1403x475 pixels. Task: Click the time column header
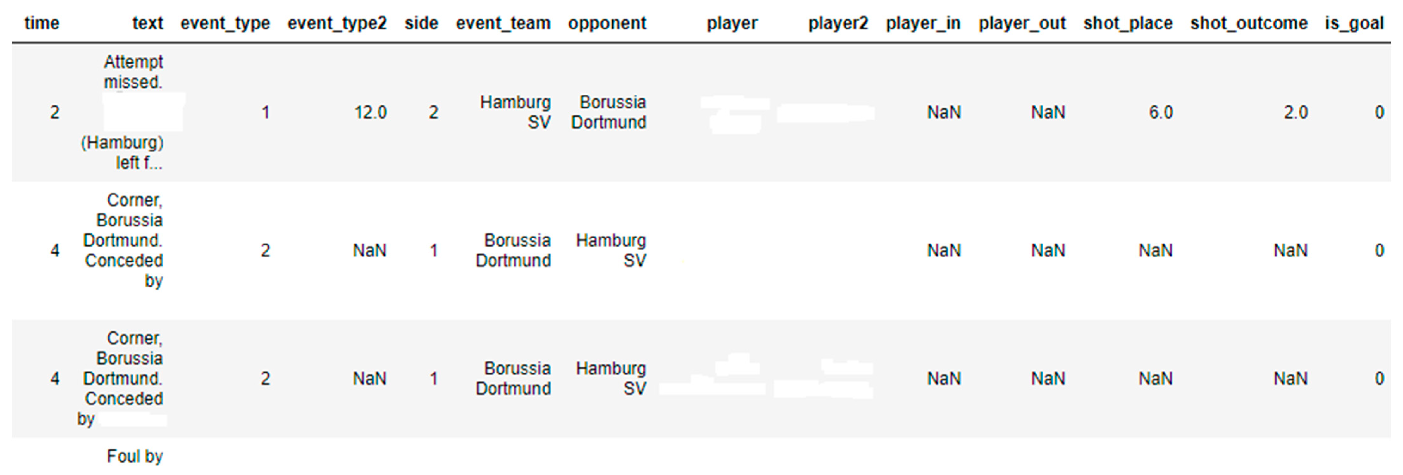[42, 23]
